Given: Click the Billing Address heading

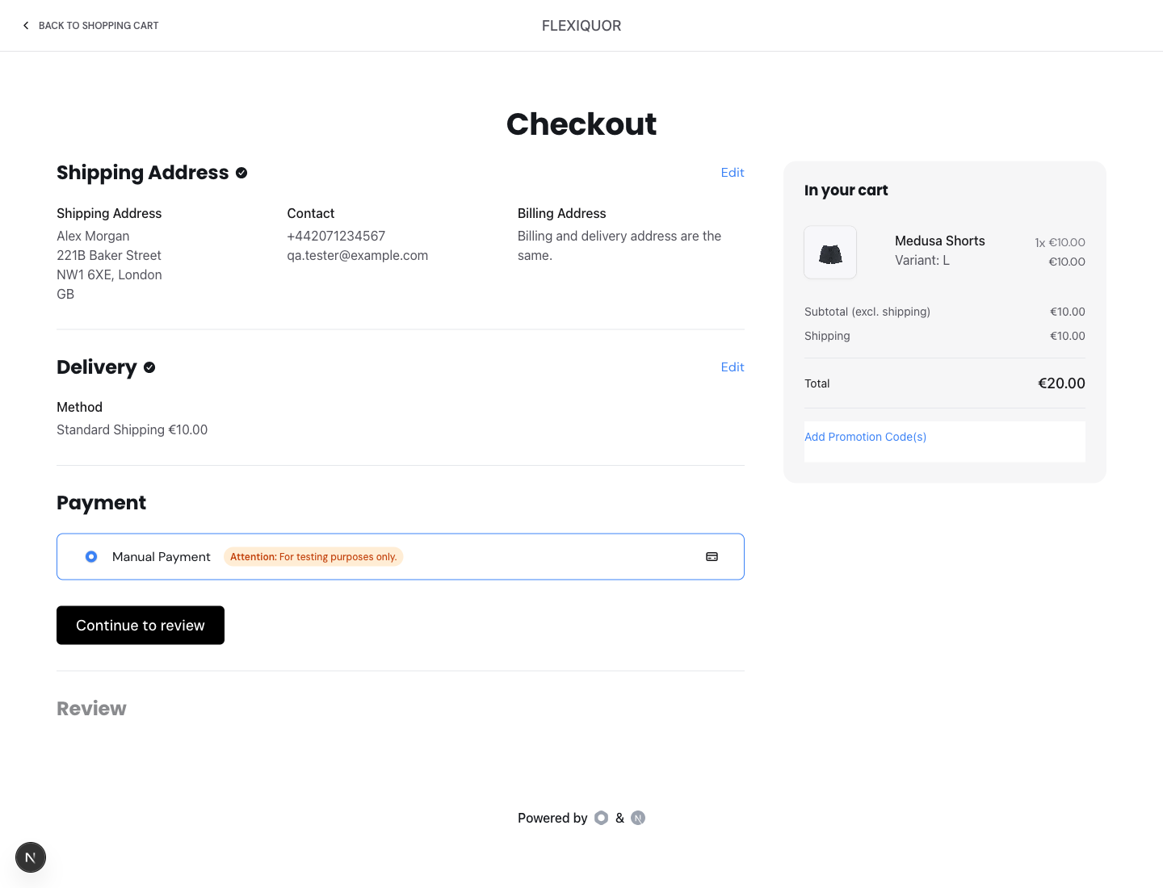Looking at the screenshot, I should [x=562, y=213].
